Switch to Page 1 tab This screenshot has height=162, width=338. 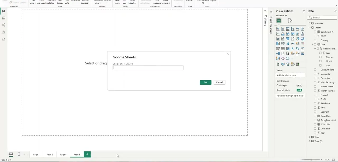(x=36, y=155)
